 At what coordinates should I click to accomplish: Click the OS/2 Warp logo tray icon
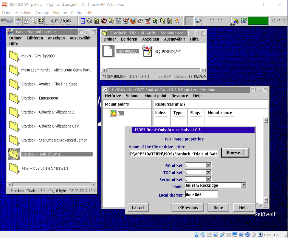140,21
